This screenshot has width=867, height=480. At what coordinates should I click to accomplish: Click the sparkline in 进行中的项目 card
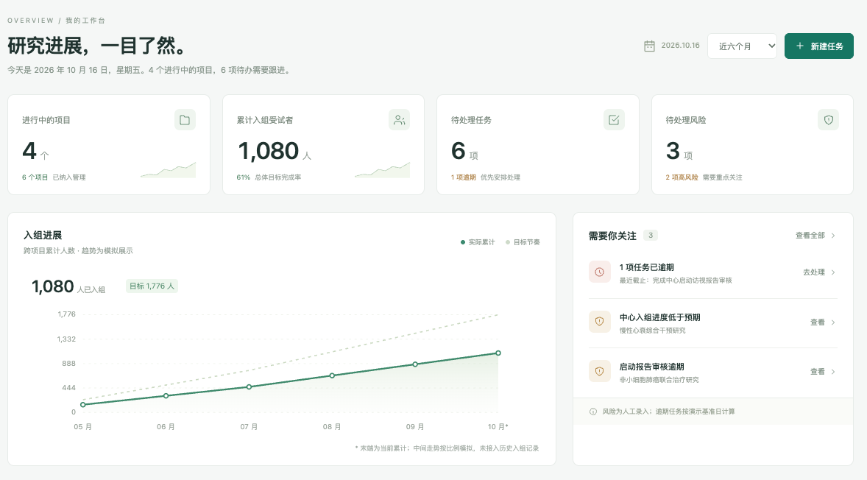[x=168, y=170]
